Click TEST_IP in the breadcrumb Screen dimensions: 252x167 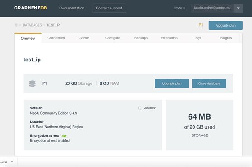(x=53, y=25)
